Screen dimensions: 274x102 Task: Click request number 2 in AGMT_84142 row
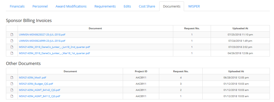[x=181, y=90]
